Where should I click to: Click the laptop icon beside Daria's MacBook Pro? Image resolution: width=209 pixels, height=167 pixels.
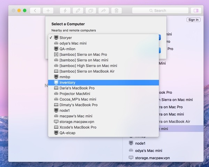56,88
